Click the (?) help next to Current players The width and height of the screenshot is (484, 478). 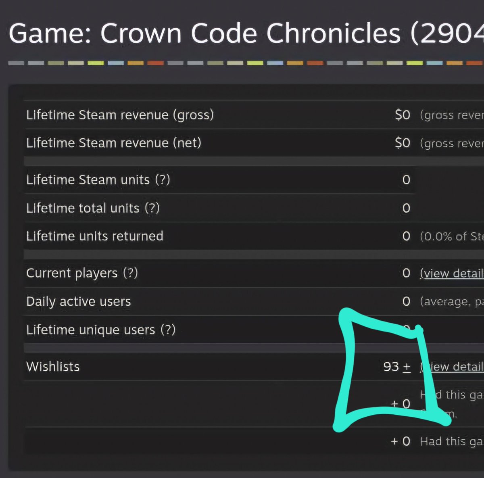pyautogui.click(x=130, y=273)
